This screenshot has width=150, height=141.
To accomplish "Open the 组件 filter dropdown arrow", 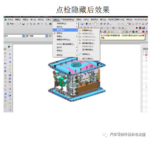I will coord(24,36).
